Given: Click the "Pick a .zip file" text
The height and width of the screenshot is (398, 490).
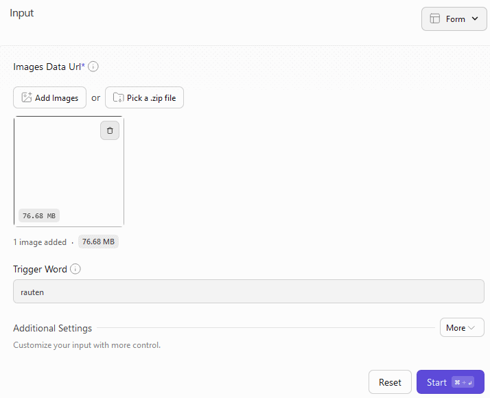Looking at the screenshot, I should click(x=151, y=98).
